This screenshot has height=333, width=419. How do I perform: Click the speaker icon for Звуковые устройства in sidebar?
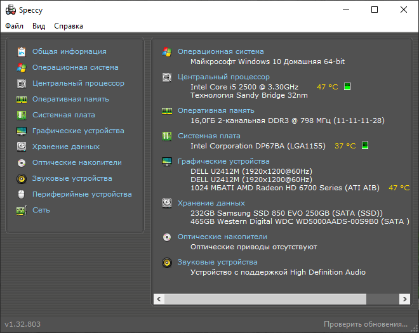(x=21, y=178)
